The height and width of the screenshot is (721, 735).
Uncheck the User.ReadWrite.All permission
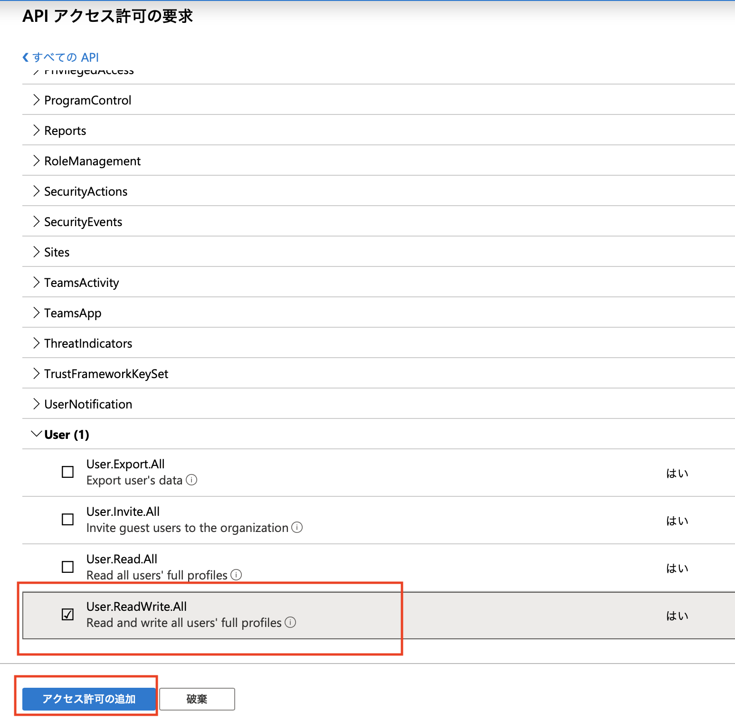pos(67,614)
